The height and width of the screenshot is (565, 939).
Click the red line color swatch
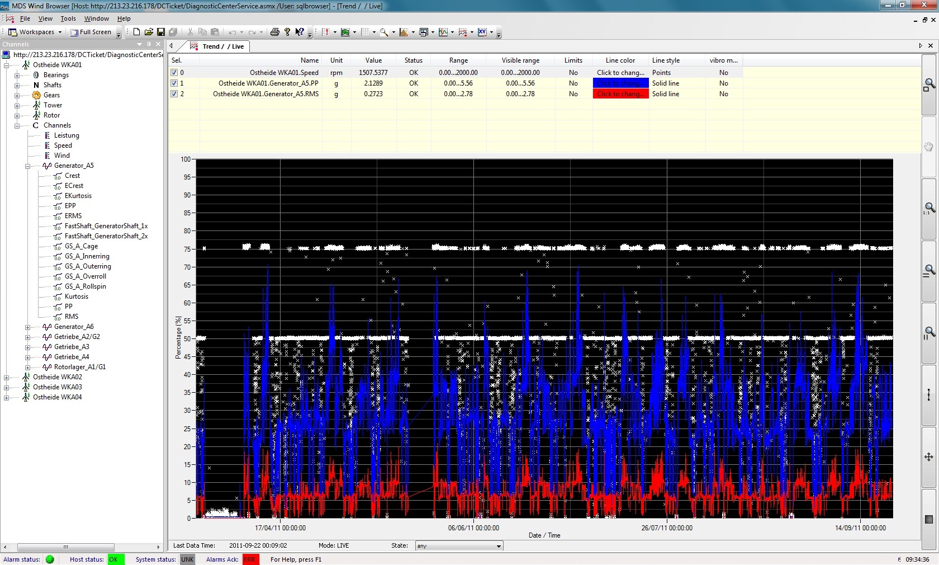click(x=620, y=94)
